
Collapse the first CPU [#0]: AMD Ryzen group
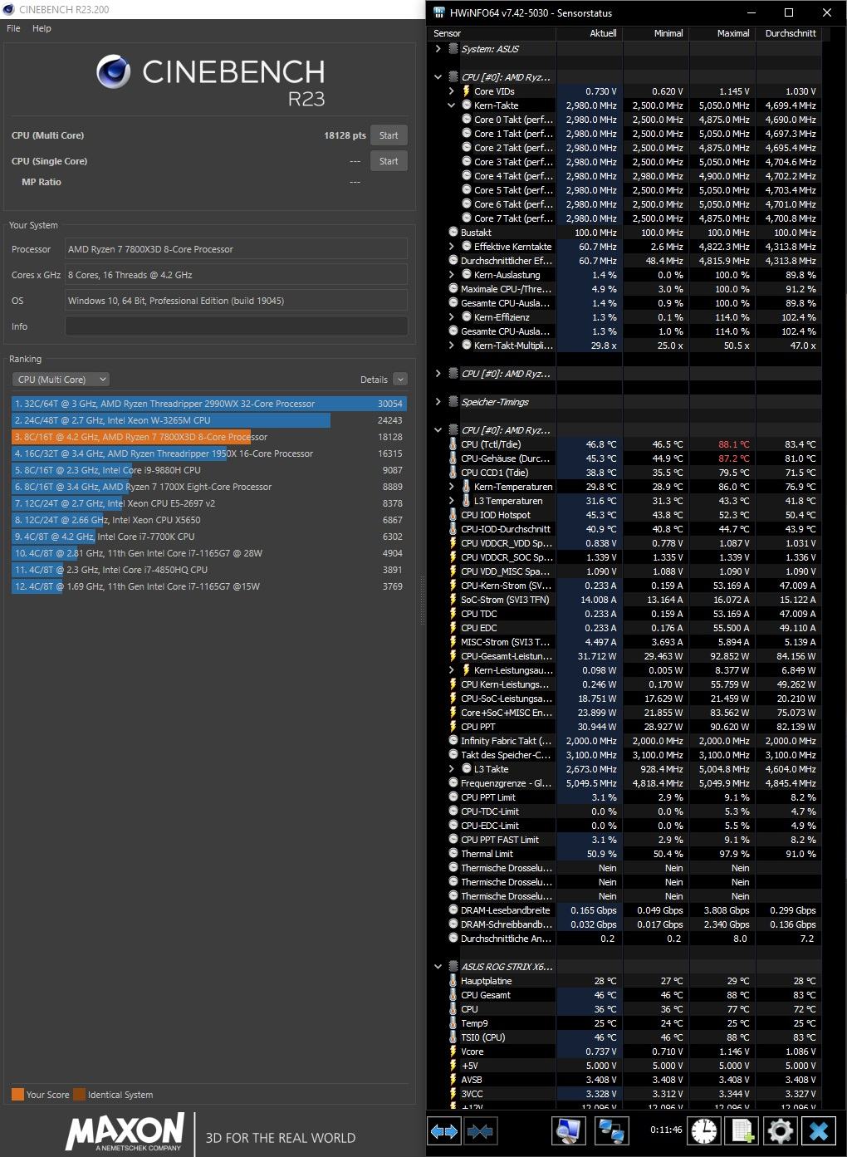click(438, 77)
